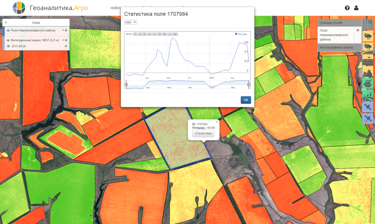The width and height of the screenshot is (375, 224).
Task: Set chart zoom to 1m
Action: pos(154,34)
